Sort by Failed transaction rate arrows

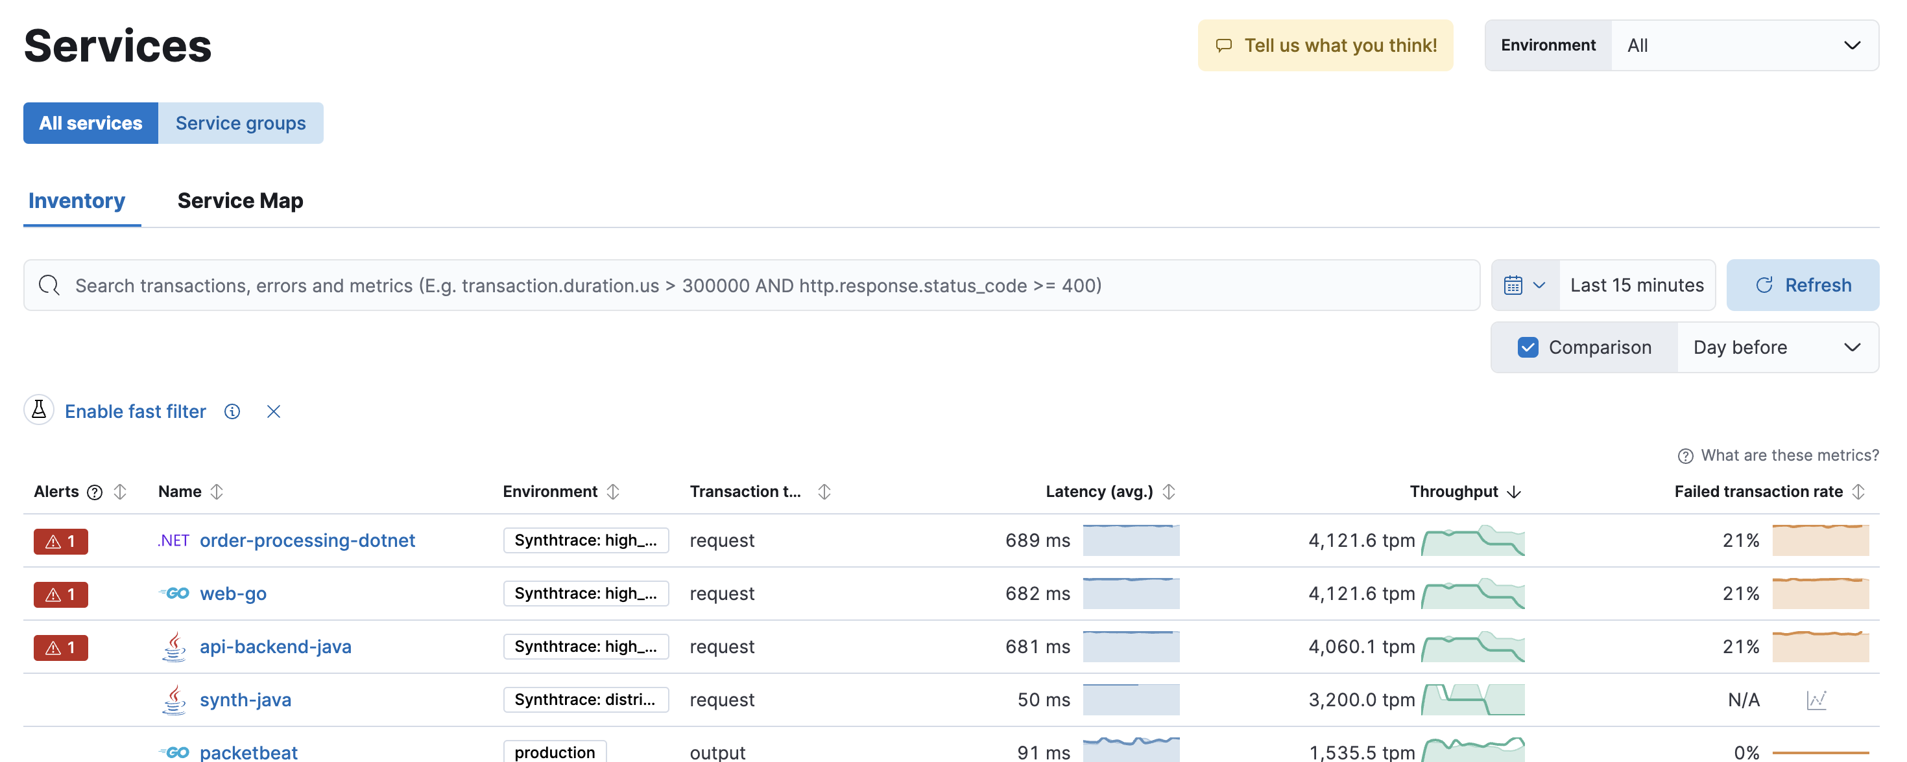coord(1858,492)
